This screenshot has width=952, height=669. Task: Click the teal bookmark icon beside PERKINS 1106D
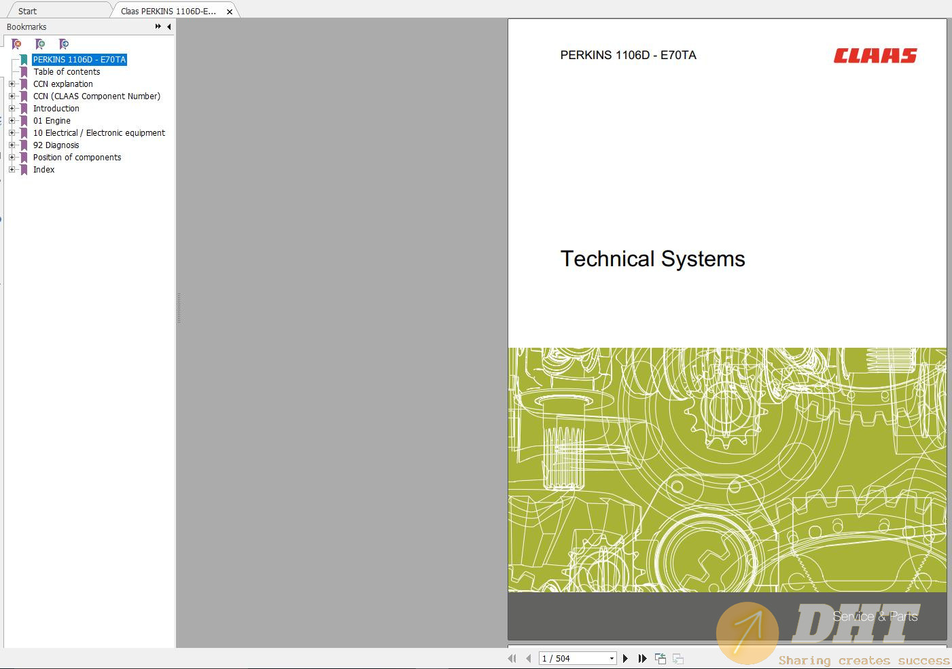[24, 60]
